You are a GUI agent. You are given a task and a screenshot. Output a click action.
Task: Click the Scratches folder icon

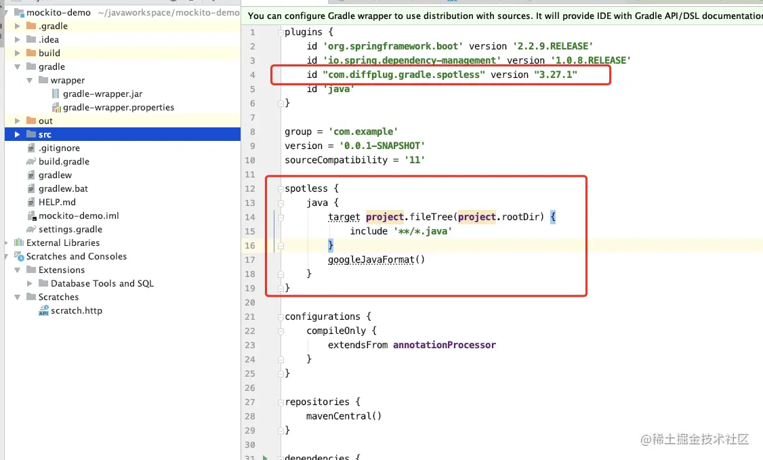click(x=31, y=297)
